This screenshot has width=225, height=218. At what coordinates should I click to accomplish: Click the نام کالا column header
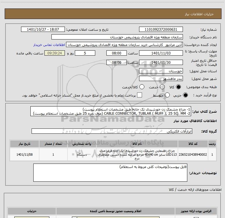[x=137, y=144]
